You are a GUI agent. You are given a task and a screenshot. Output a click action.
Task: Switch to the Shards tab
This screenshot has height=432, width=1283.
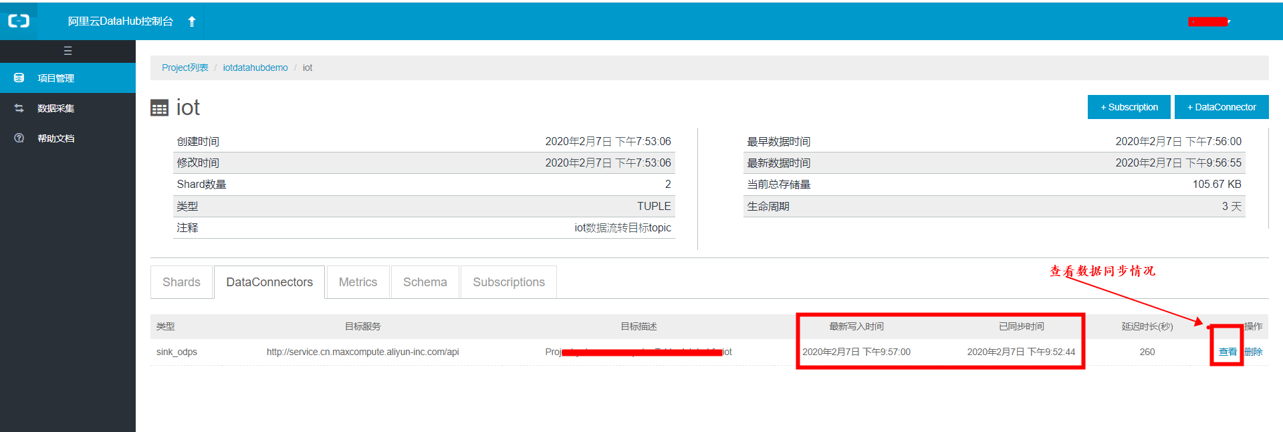click(181, 282)
